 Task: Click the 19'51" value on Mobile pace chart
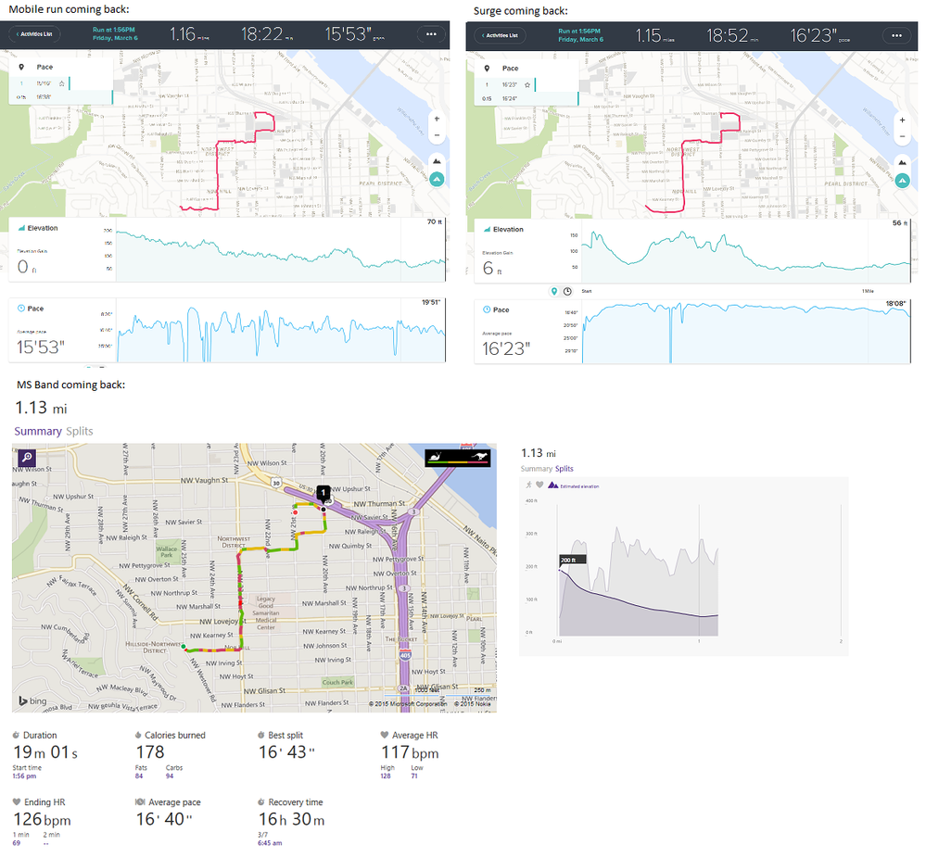430,302
